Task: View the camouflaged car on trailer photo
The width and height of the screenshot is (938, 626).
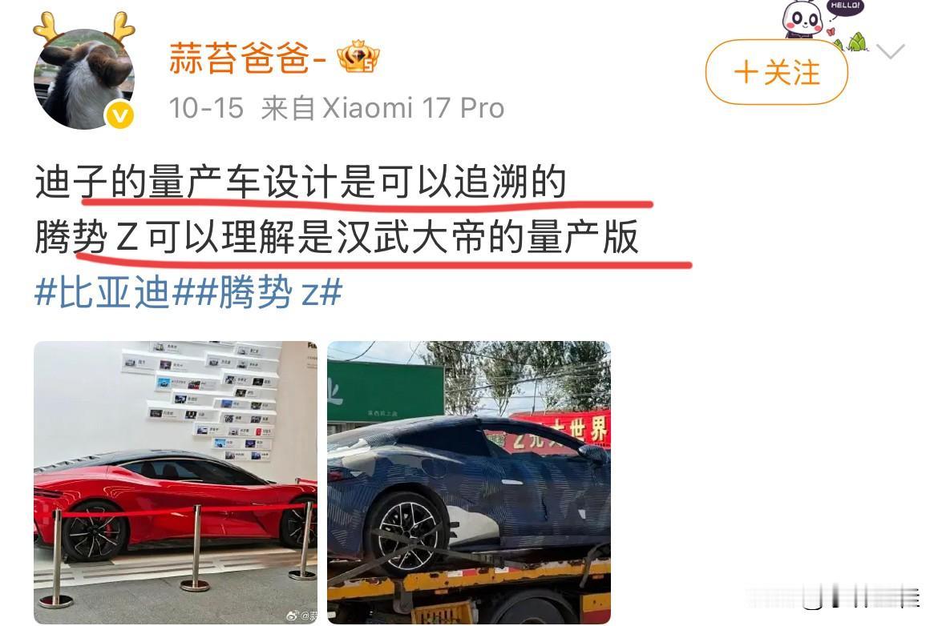Action: (x=469, y=483)
